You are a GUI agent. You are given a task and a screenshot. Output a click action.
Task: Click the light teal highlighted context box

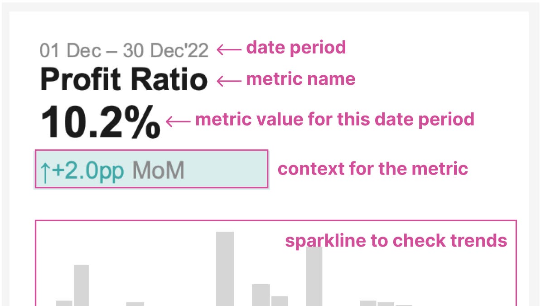[151, 169]
